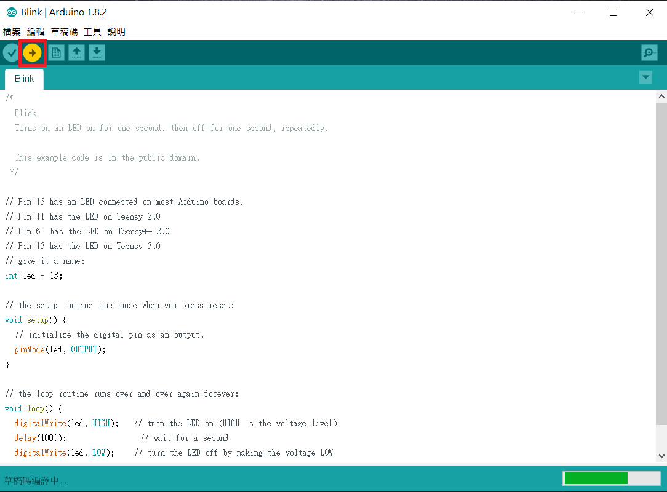Click the 'pinMode(led, OUTPUT);' line

(60, 349)
